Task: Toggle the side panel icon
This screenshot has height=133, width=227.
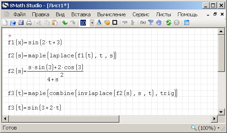Action: (x=187, y=22)
